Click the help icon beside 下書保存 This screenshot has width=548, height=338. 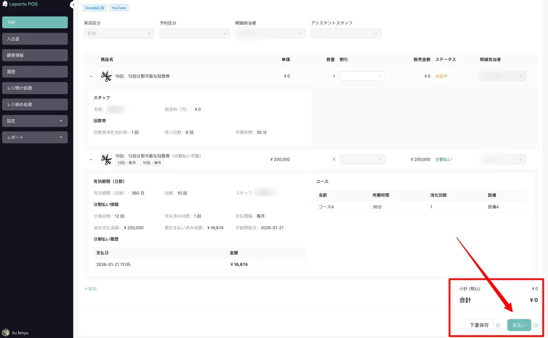coord(498,325)
